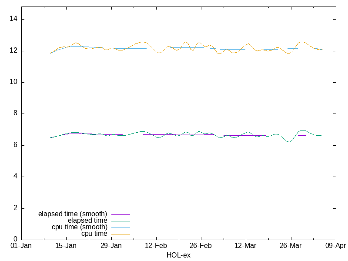This screenshot has width=348, height=261.
Task: Click the '12-Feb' x-axis tick label
Action: 156,246
